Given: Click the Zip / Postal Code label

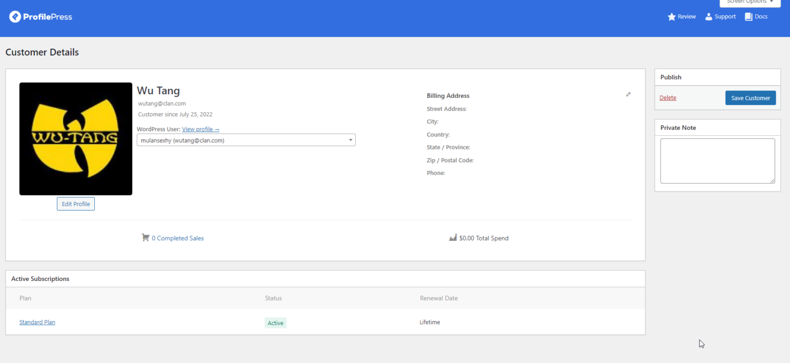Looking at the screenshot, I should click(x=450, y=160).
